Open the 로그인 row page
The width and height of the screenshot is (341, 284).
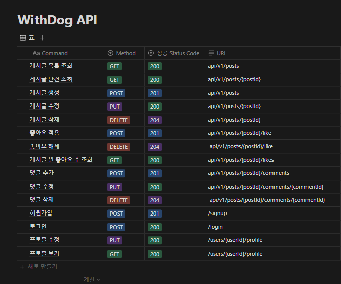point(38,227)
